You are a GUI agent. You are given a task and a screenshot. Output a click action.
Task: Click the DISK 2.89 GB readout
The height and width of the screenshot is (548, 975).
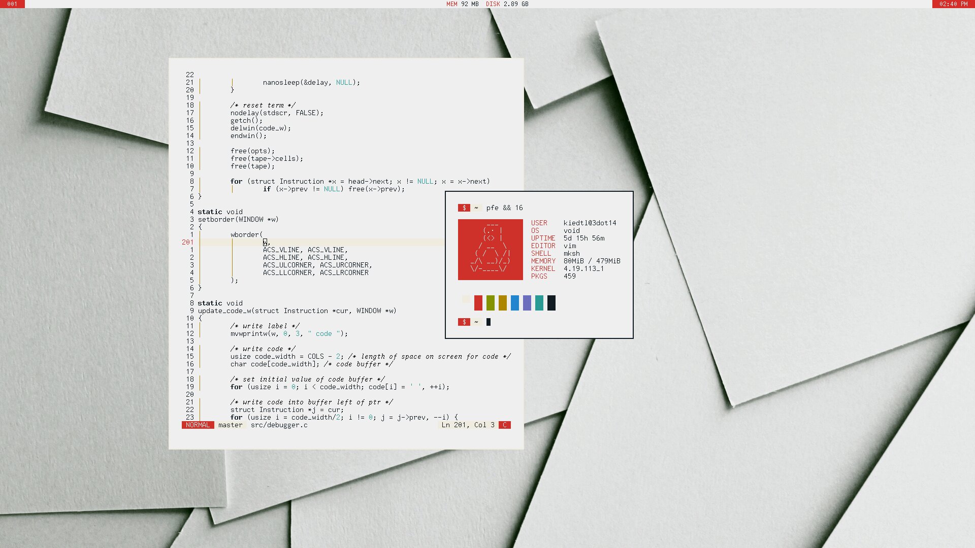(507, 4)
